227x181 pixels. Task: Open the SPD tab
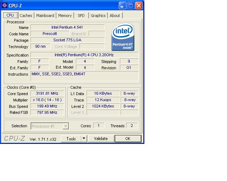click(81, 16)
